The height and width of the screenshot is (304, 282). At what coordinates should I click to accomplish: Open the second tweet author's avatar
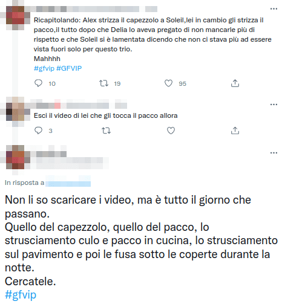tap(15, 112)
